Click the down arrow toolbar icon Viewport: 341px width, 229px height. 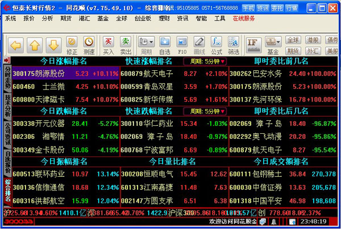click(x=53, y=45)
